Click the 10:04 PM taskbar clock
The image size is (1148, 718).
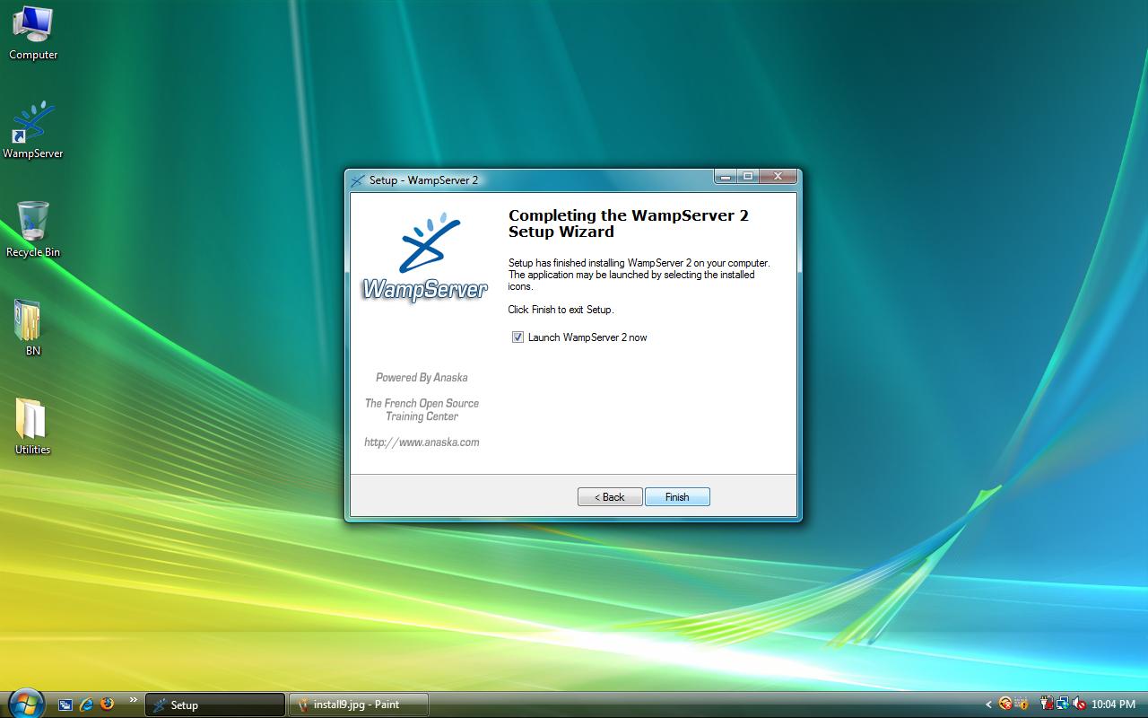click(1113, 705)
